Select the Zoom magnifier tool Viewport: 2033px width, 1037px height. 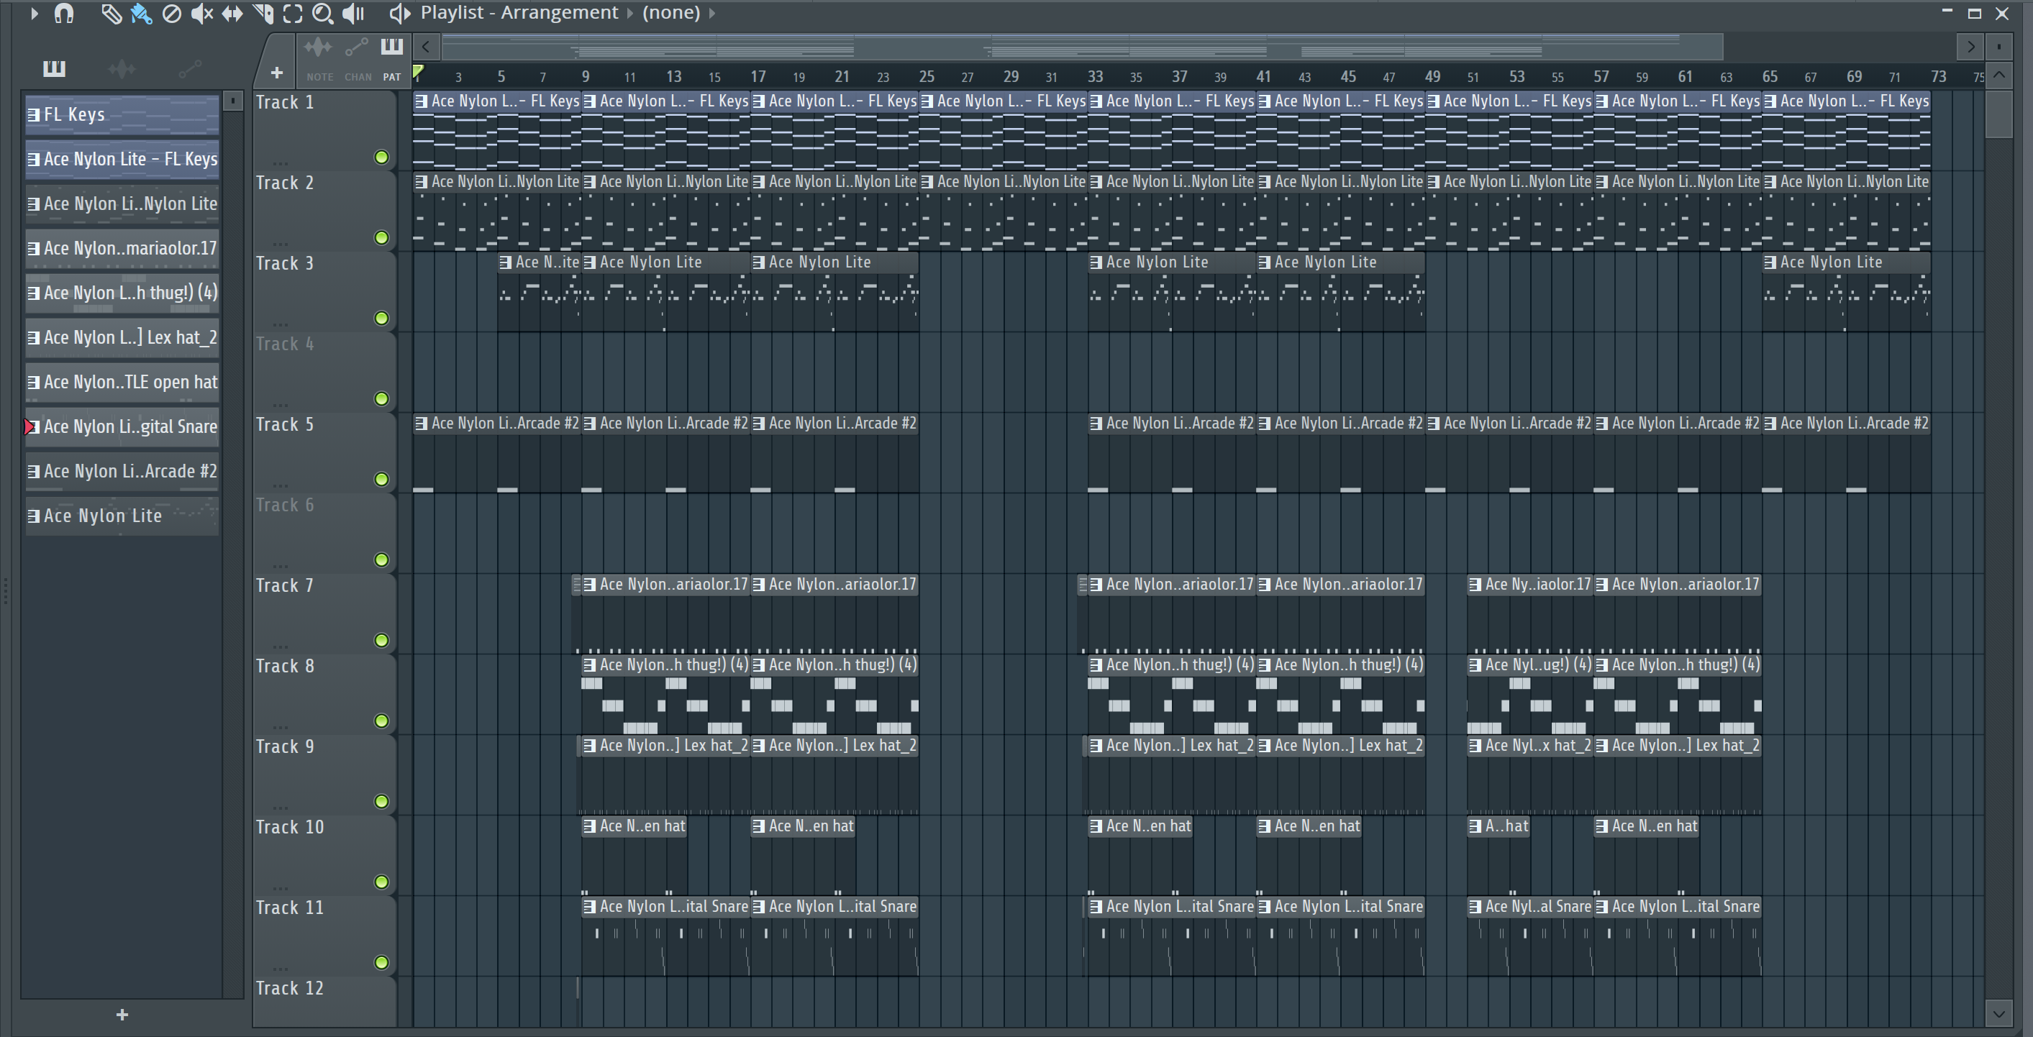[322, 13]
